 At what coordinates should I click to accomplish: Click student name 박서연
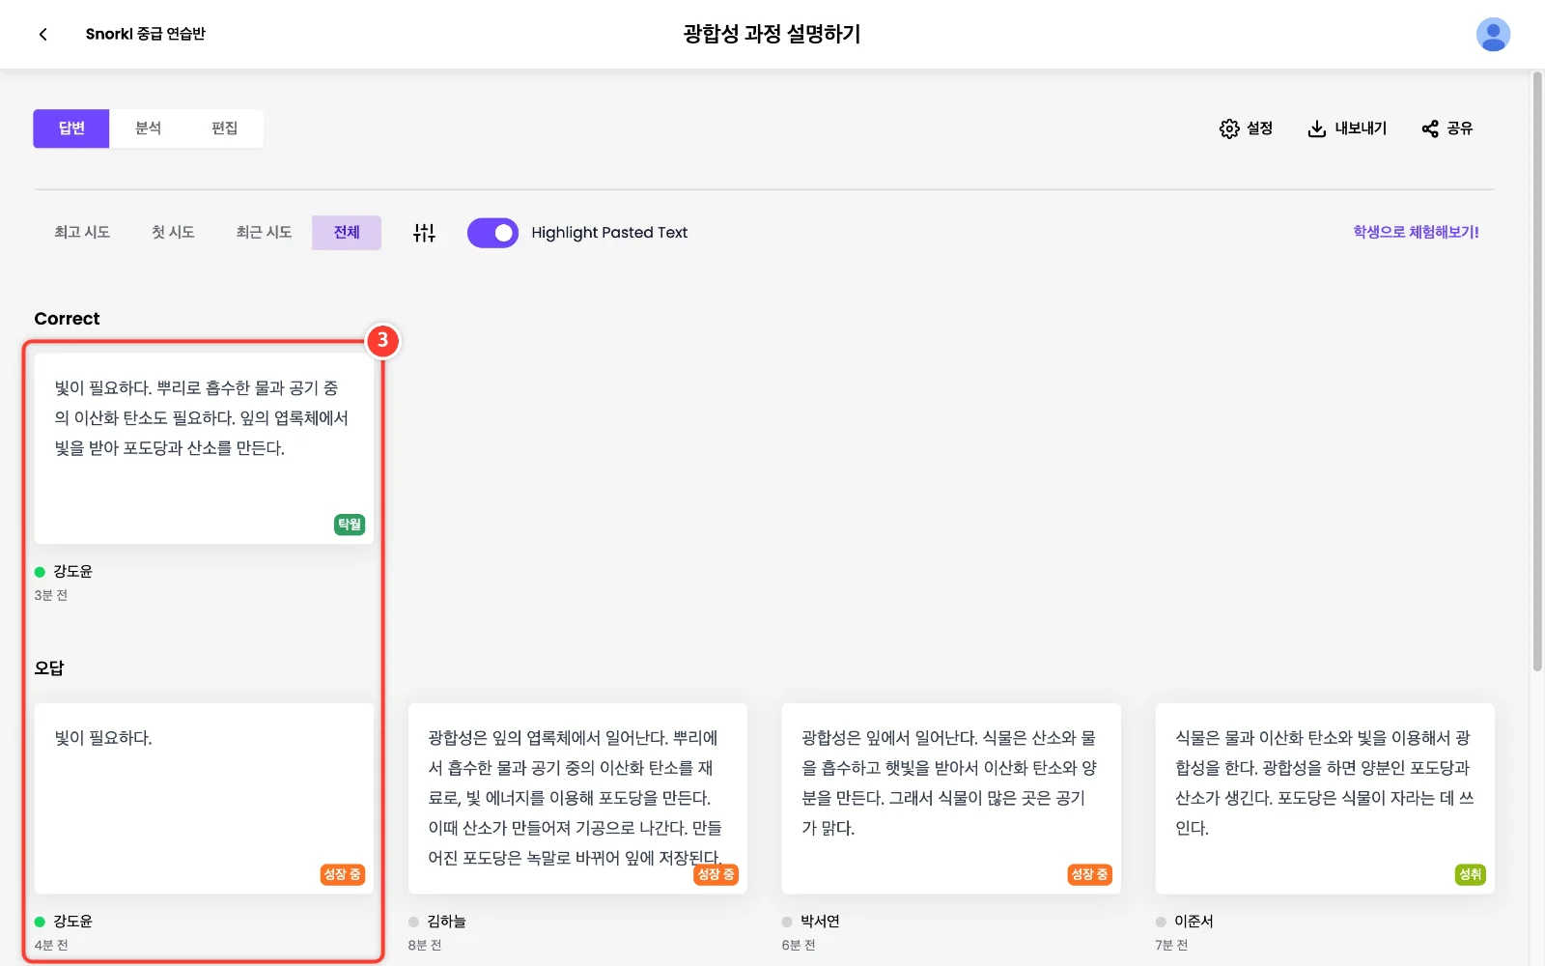(x=820, y=922)
